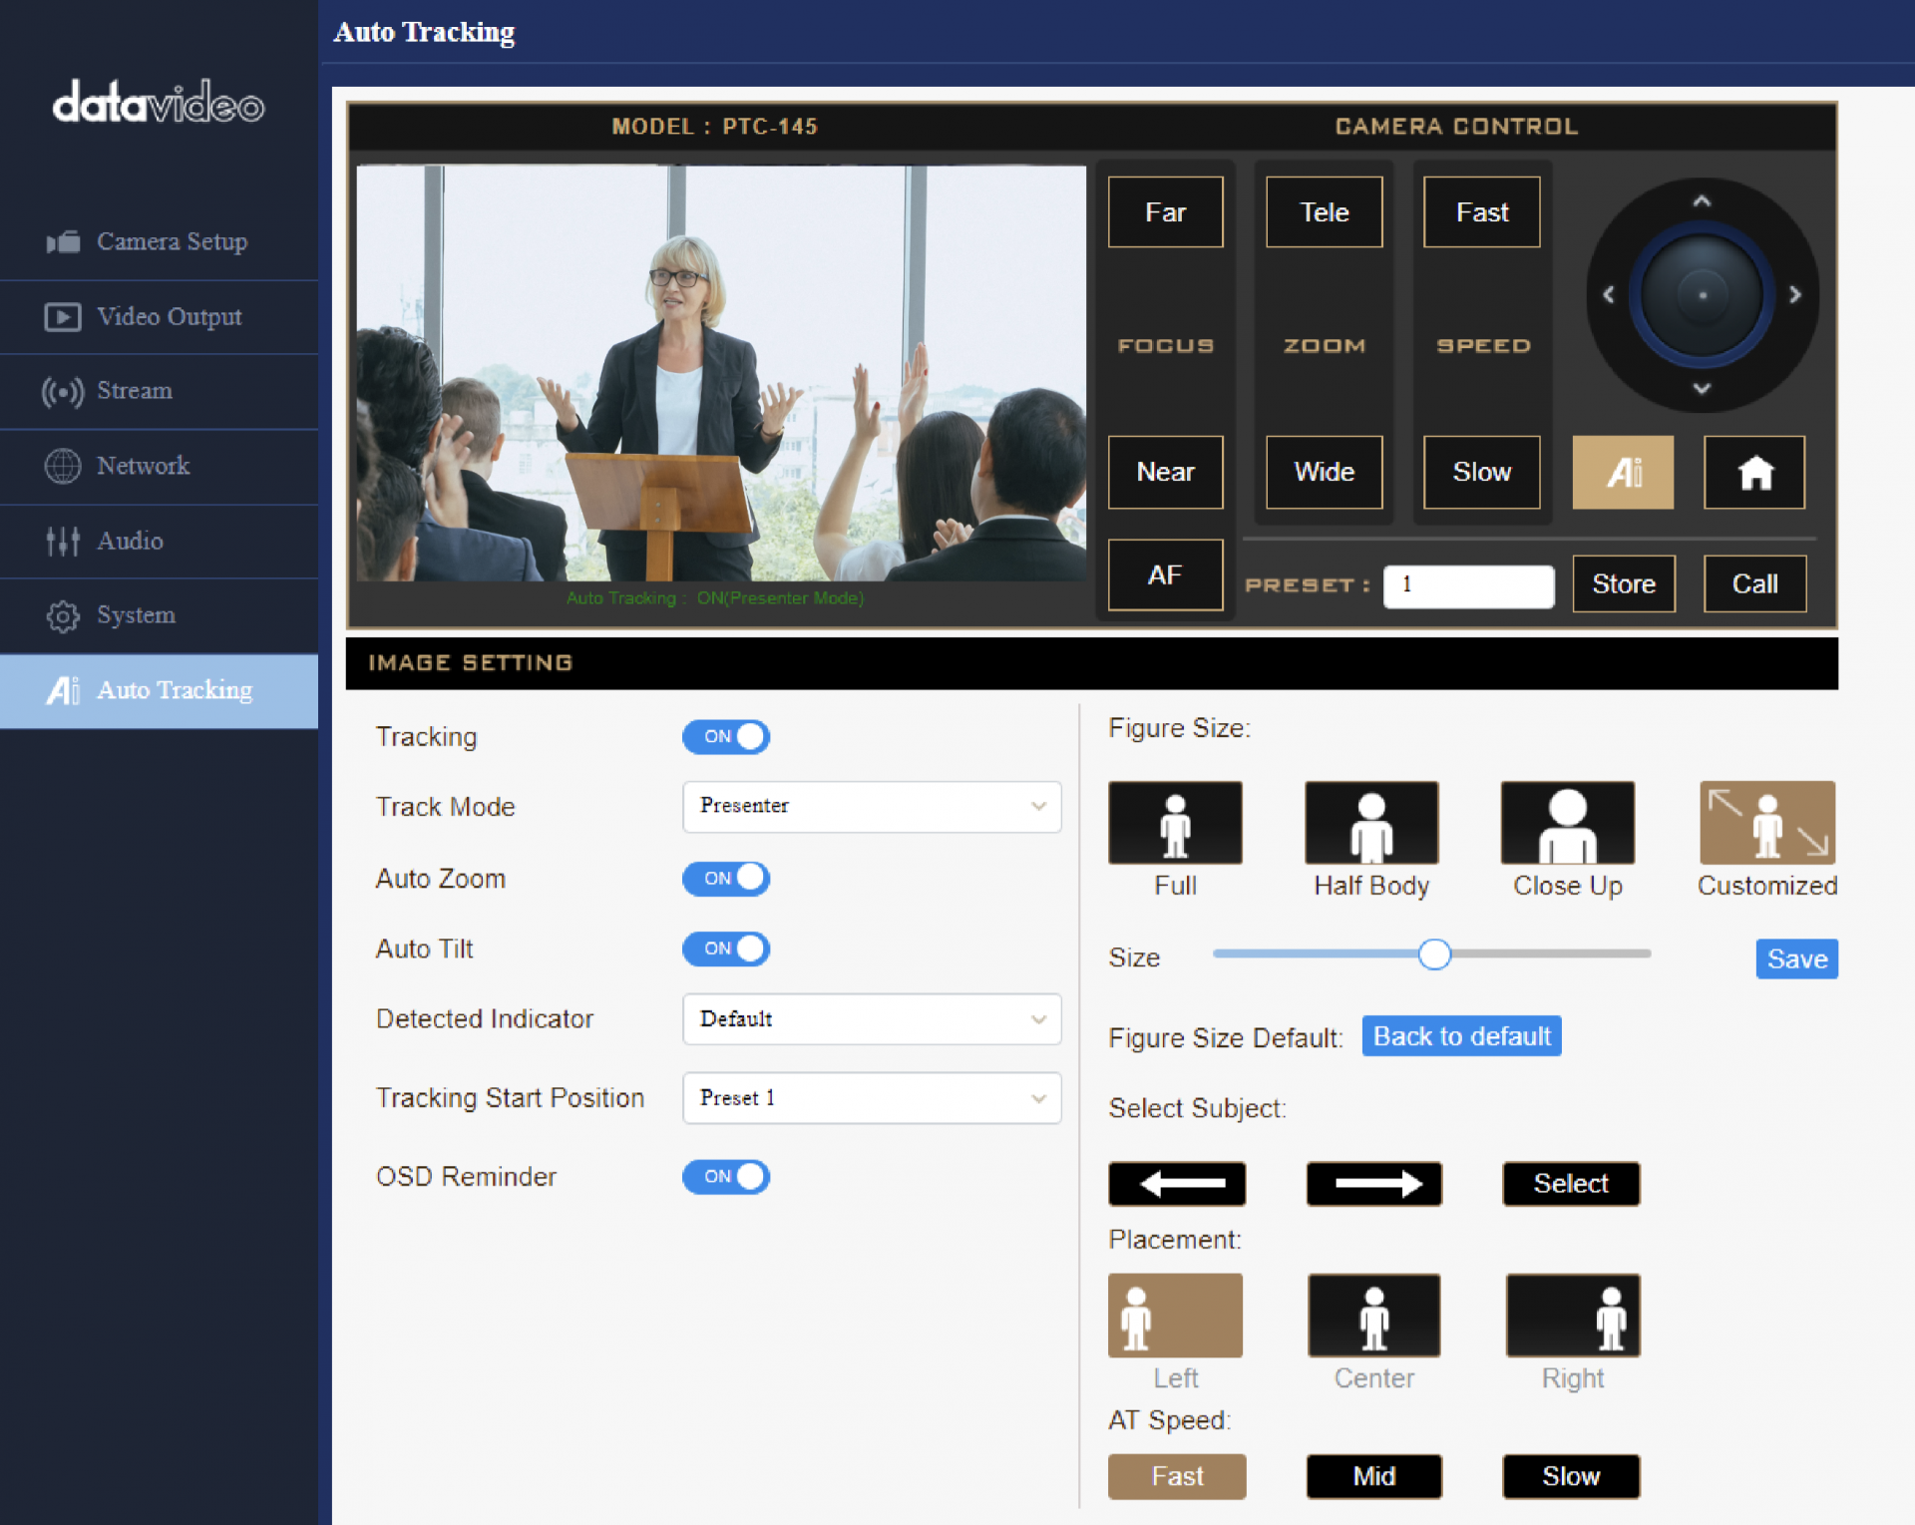Select Full figure size icon
This screenshot has width=1915, height=1525.
point(1174,823)
